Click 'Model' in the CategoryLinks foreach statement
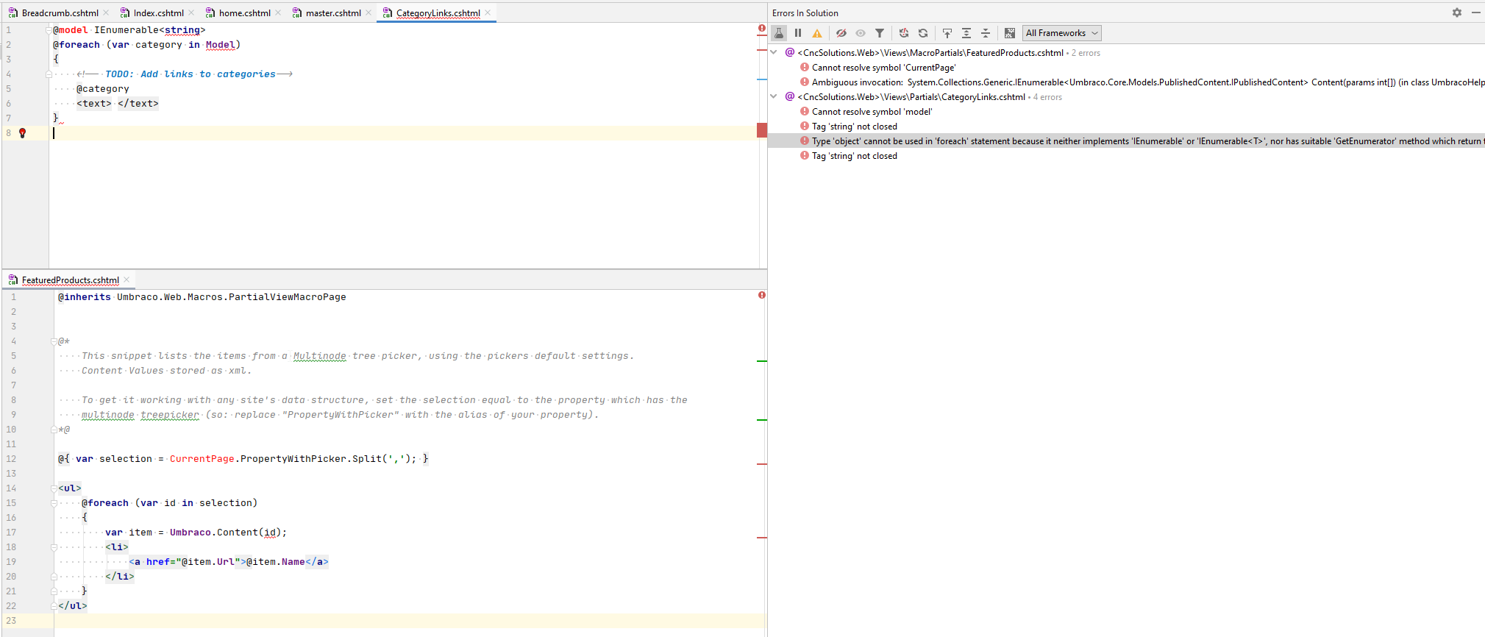Image resolution: width=1485 pixels, height=637 pixels. coord(220,45)
